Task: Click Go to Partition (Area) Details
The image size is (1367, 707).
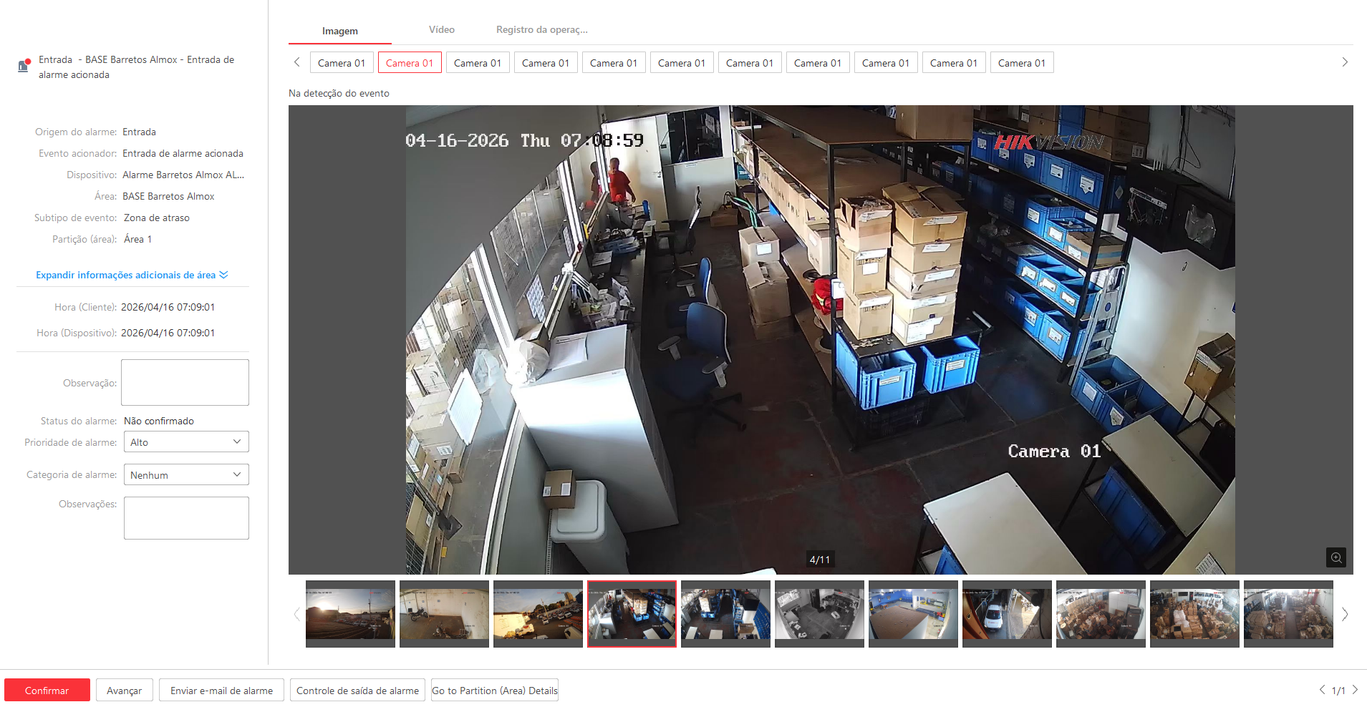Action: click(494, 691)
